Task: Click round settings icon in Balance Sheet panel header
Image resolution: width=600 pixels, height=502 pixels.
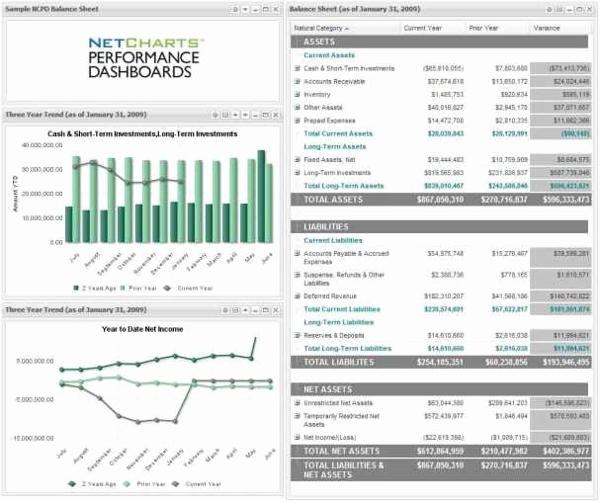Action: point(550,10)
